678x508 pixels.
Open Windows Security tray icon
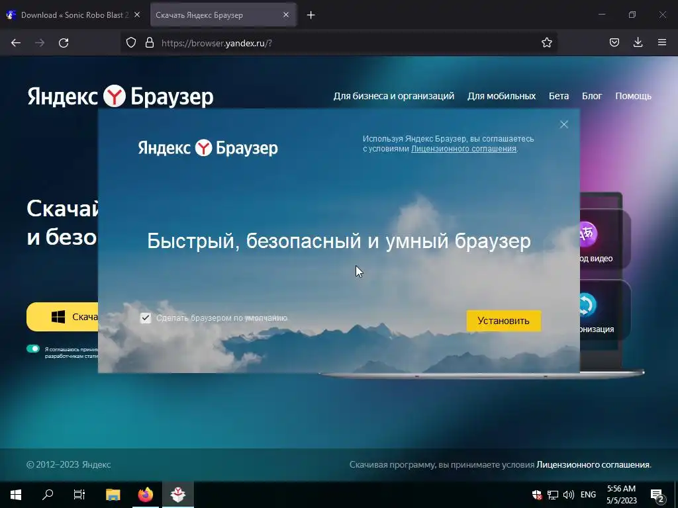(537, 495)
